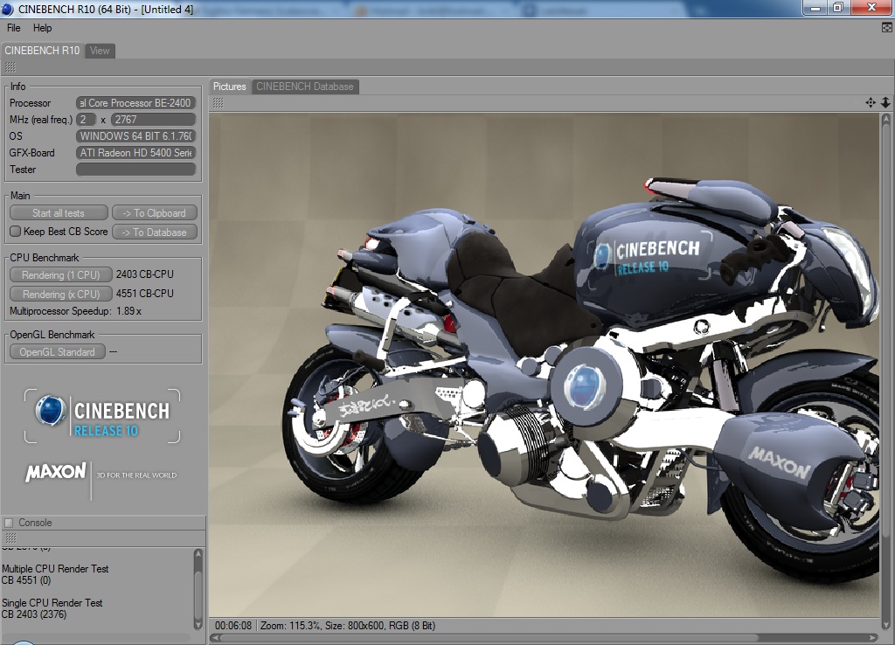This screenshot has width=895, height=645.
Task: Click the horizontal scrollbar left arrow
Action: coord(215,637)
